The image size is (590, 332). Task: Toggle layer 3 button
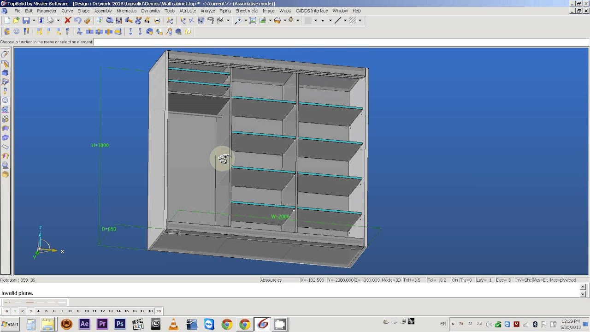click(30, 311)
